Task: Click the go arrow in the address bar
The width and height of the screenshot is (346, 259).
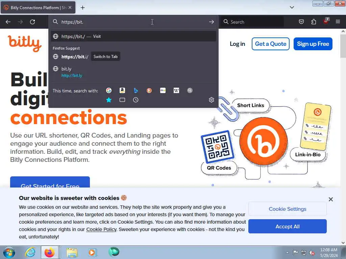Action: (x=212, y=22)
